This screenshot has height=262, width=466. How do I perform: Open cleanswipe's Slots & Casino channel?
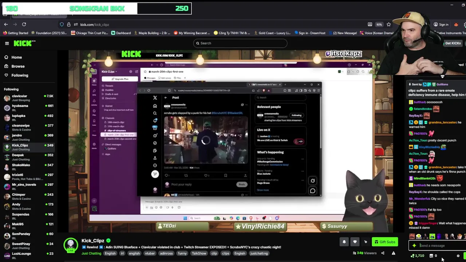pyautogui.click(x=28, y=127)
